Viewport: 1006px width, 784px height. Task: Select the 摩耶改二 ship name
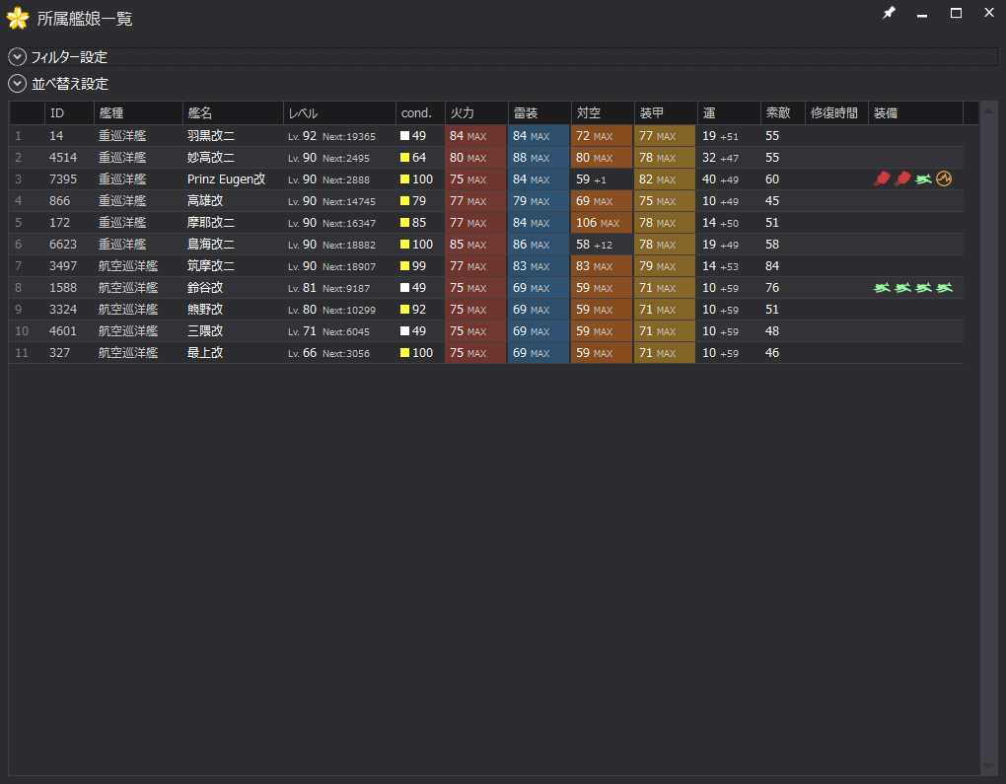211,223
